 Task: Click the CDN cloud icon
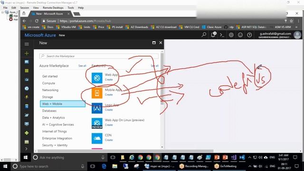pos(97,138)
